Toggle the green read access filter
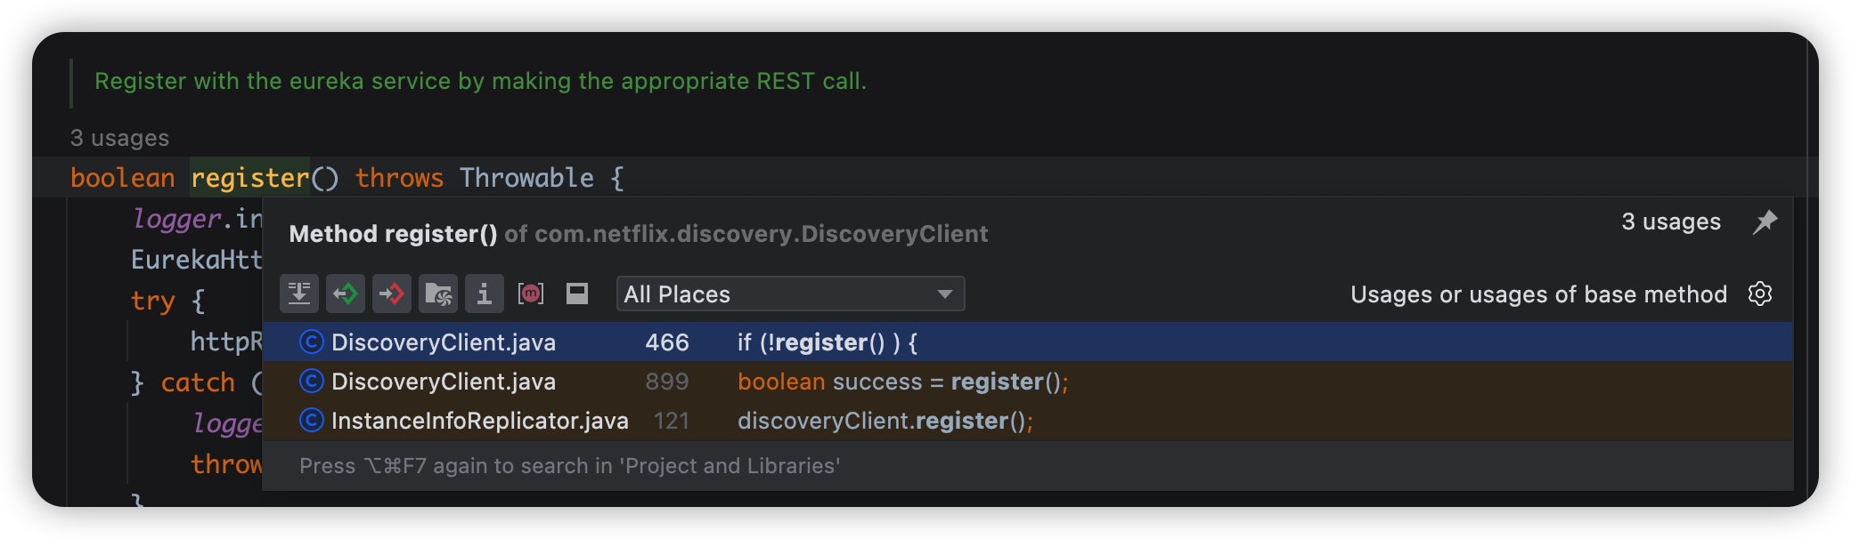The image size is (1851, 539). 346,294
